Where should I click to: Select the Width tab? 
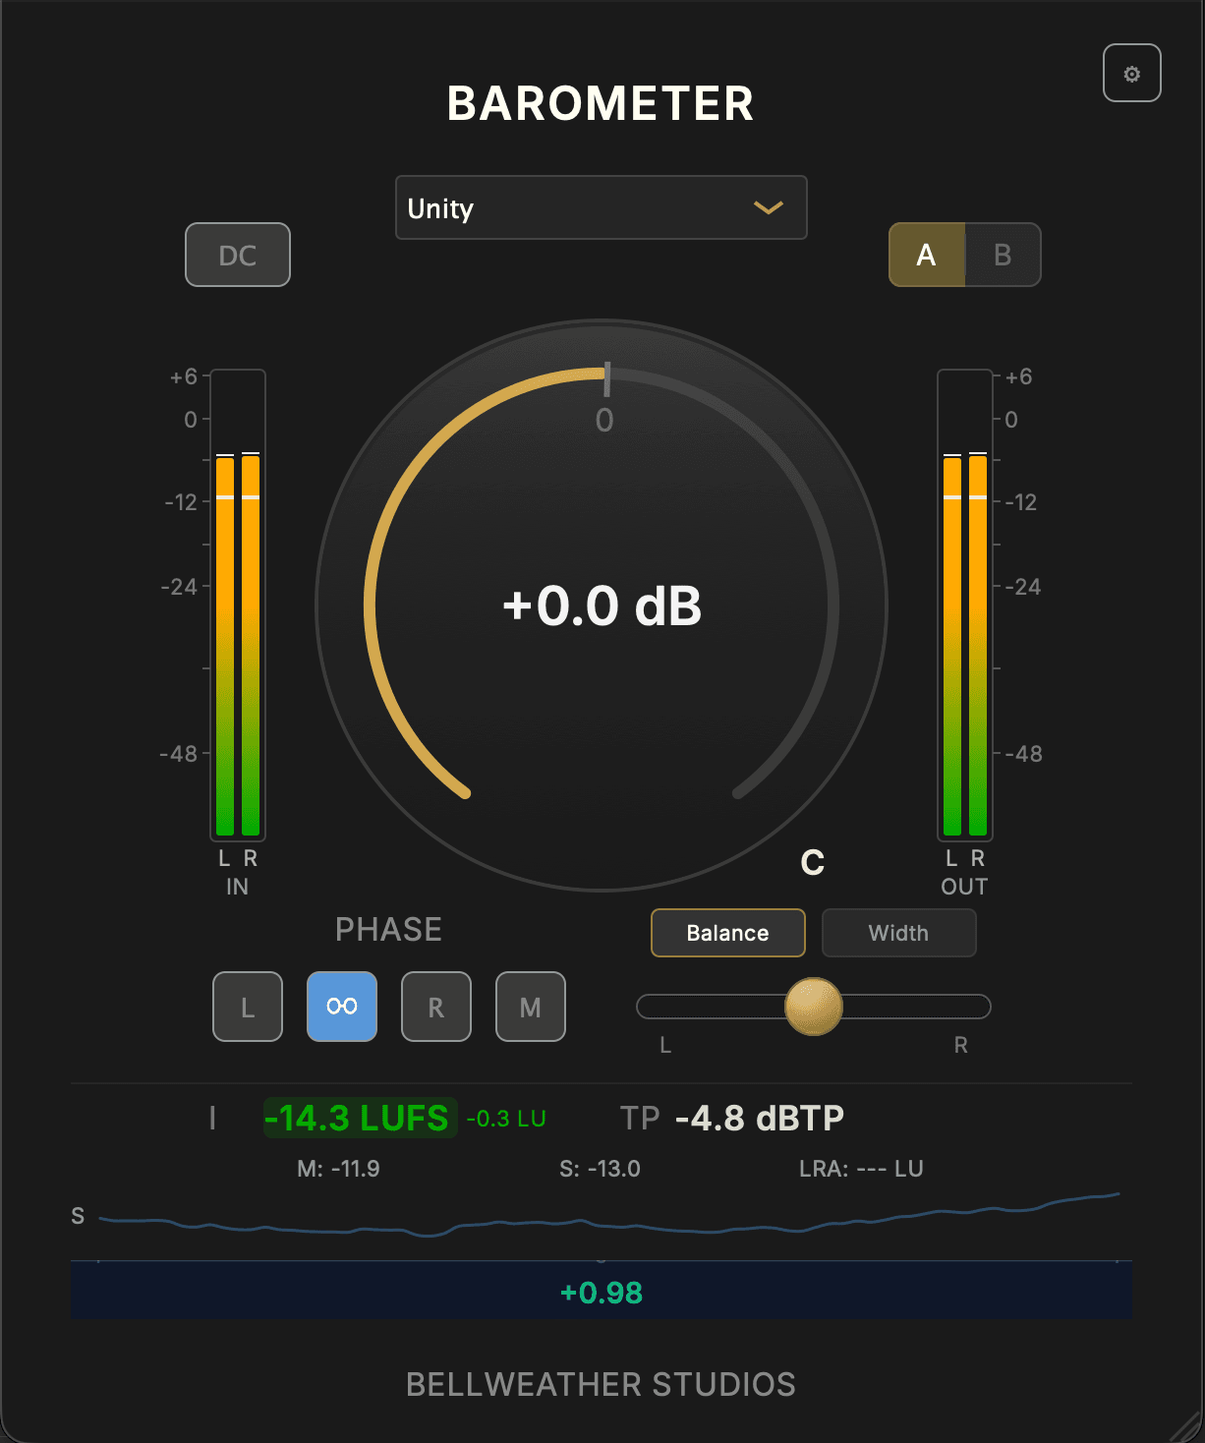coord(899,933)
